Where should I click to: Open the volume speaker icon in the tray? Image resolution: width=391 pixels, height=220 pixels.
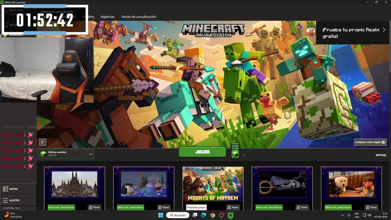point(370,215)
